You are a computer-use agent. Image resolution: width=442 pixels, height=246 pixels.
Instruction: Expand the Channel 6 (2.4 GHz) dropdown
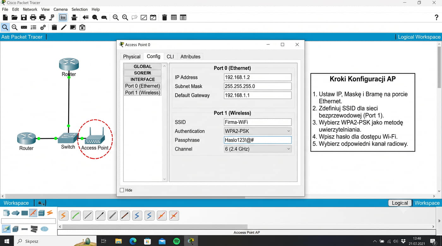[258, 149]
